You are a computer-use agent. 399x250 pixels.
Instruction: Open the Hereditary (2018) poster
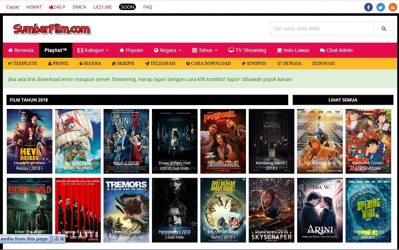pyautogui.click(x=175, y=210)
